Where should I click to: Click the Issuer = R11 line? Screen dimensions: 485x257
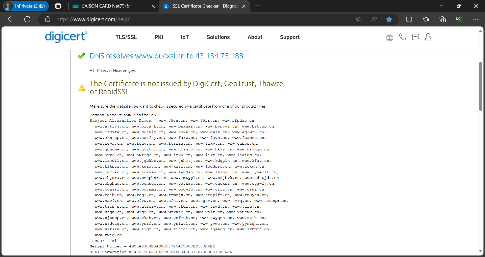104,241
